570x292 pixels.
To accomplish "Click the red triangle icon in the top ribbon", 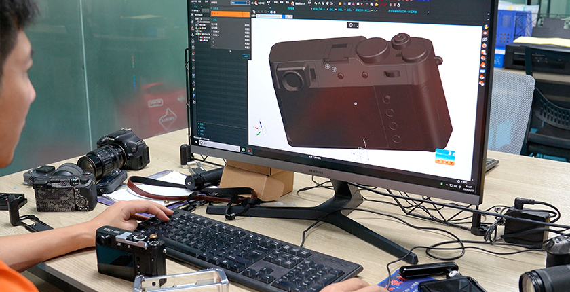I will [353, 3].
